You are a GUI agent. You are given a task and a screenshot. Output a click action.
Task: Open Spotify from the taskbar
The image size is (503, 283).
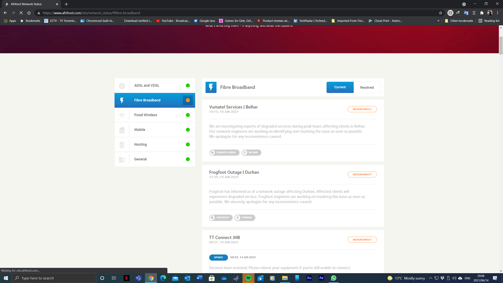[x=248, y=278]
